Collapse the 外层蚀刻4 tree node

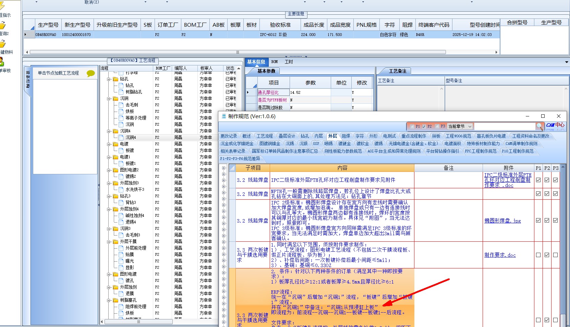[x=109, y=209]
